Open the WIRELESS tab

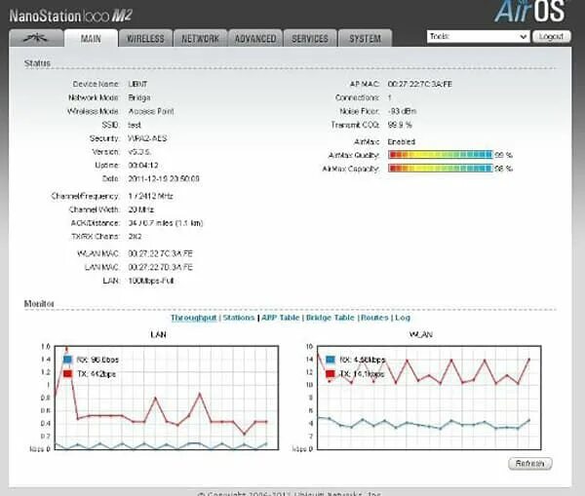(x=145, y=38)
